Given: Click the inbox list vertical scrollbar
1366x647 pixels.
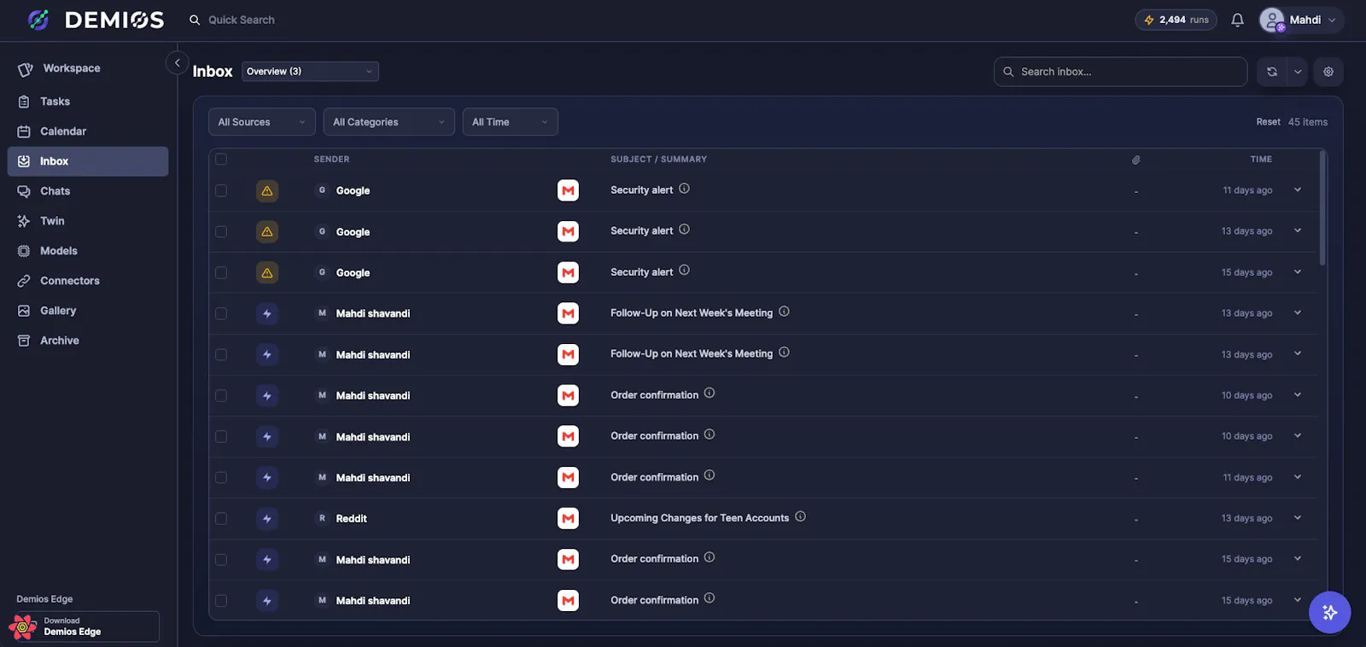Looking at the screenshot, I should [x=1322, y=208].
